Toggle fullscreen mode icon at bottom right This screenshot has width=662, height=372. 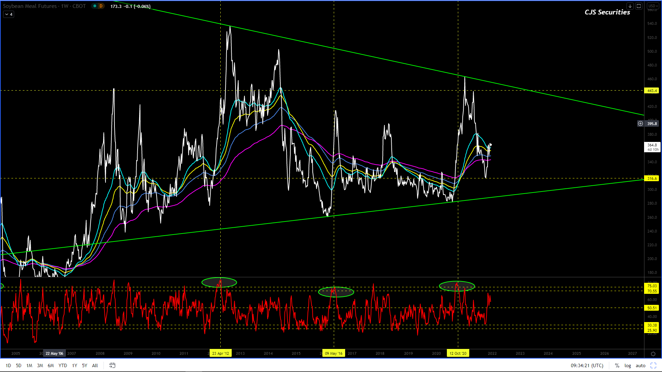point(653,365)
